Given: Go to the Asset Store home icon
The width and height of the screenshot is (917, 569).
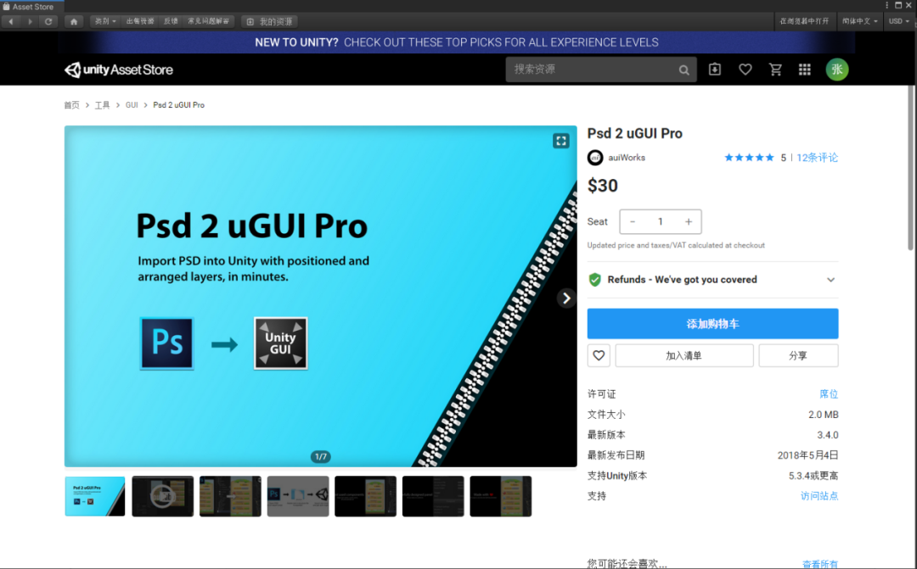Looking at the screenshot, I should click(x=74, y=21).
